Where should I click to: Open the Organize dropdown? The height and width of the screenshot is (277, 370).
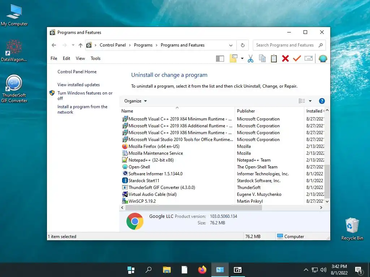pyautogui.click(x=135, y=101)
